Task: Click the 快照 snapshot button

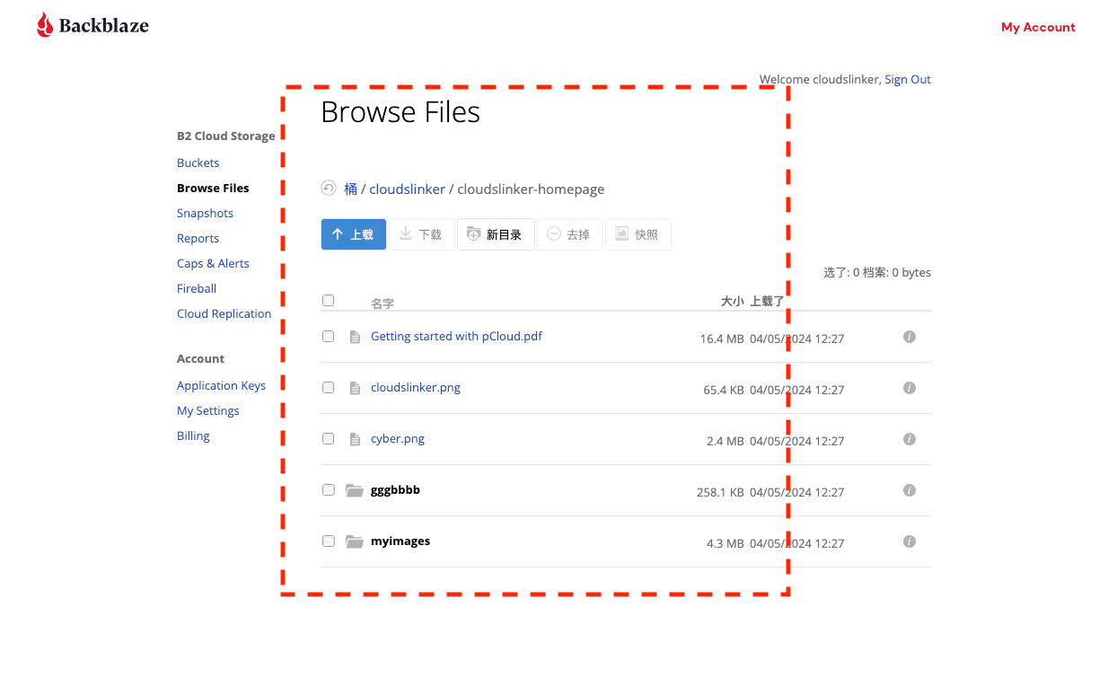Action: (x=638, y=234)
